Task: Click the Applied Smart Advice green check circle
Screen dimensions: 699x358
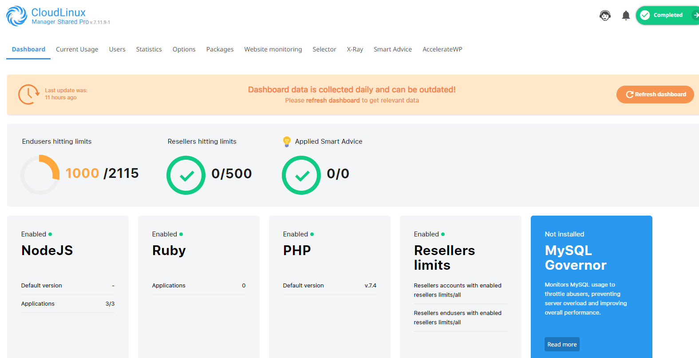Action: (301, 175)
